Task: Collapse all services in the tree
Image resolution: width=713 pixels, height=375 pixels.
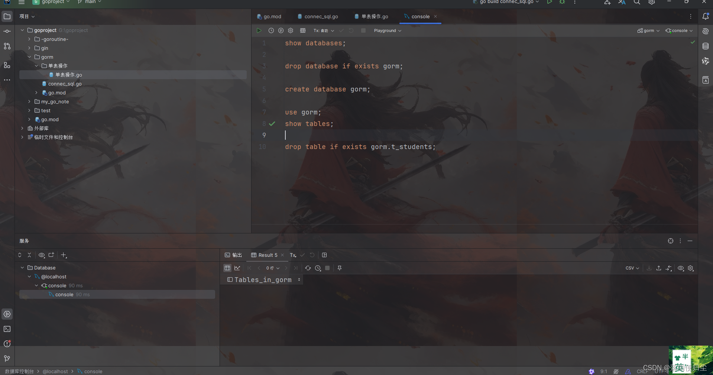Action: [x=29, y=255]
